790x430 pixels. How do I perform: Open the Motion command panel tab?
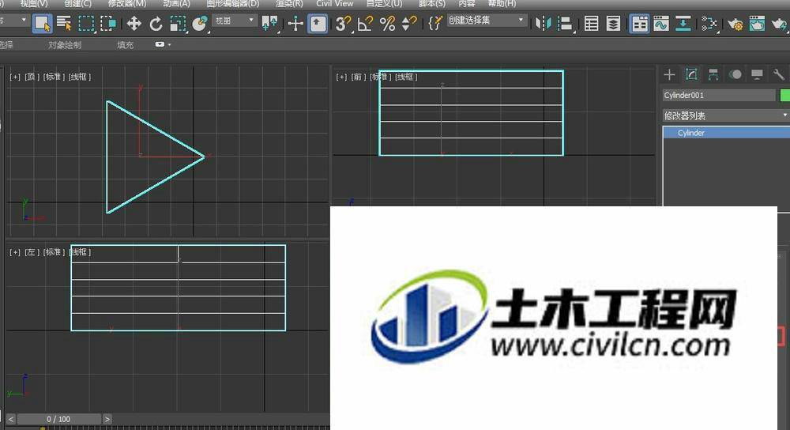(735, 74)
